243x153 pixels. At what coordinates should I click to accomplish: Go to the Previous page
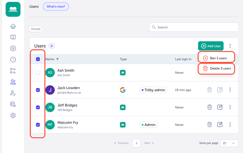point(122,143)
